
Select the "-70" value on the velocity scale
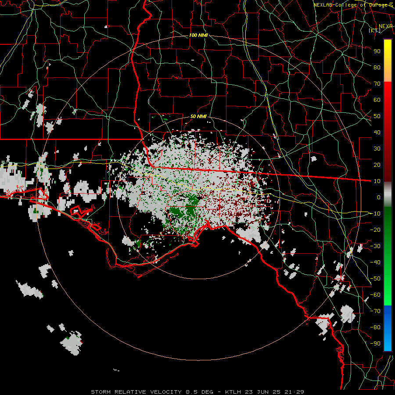tap(375, 311)
